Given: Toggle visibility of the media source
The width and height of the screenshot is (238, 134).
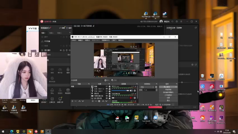Looking at the screenshot, I should pos(107,94).
